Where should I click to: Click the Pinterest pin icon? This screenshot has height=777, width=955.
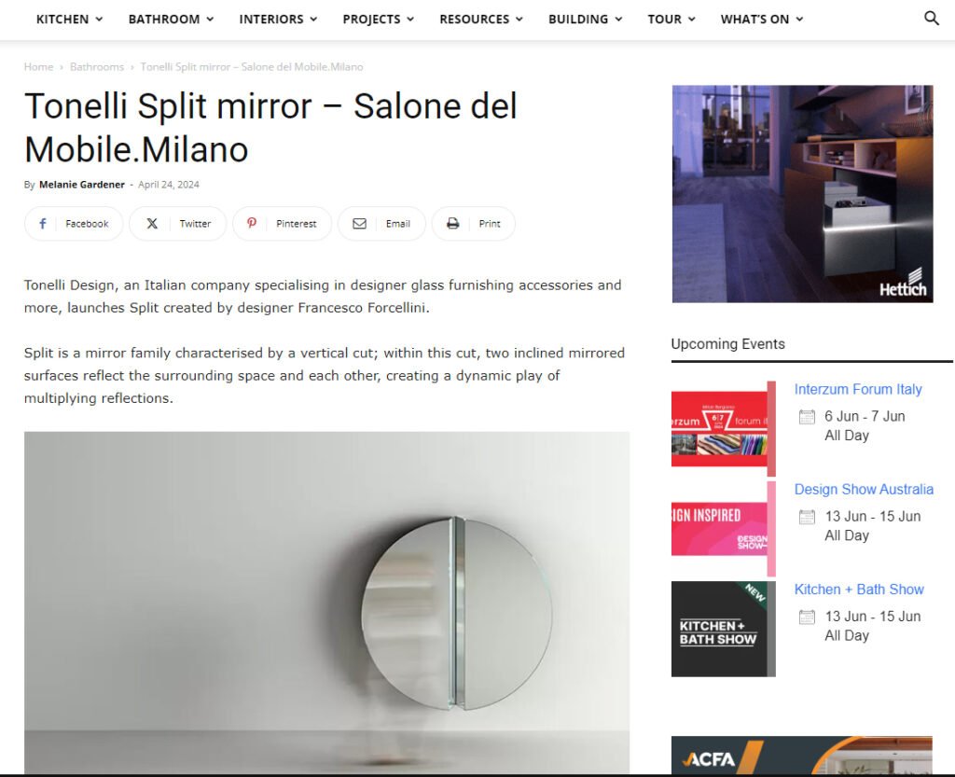pyautogui.click(x=252, y=223)
